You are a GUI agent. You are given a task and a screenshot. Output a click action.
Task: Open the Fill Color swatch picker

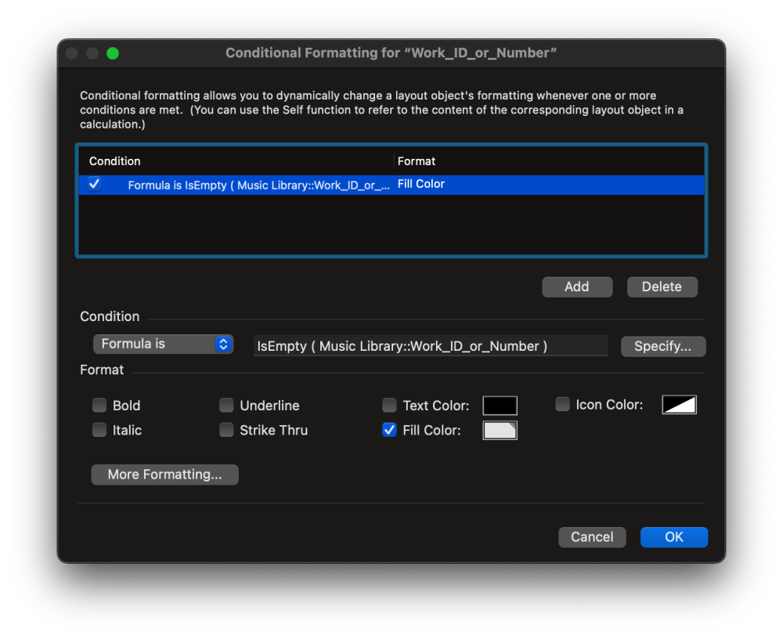500,430
